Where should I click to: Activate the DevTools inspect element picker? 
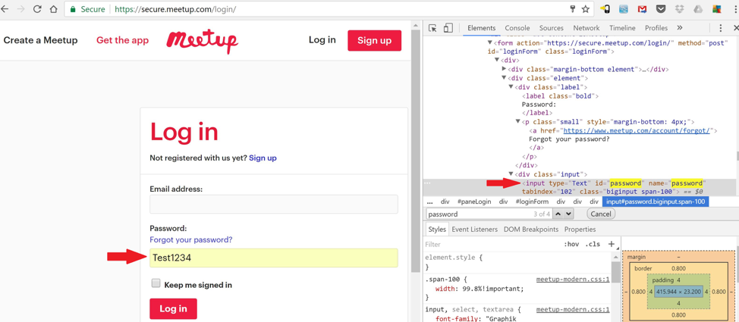(432, 28)
